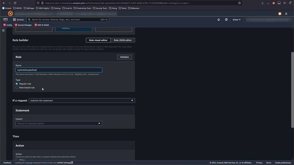
Task: Open the Inspect option dropdown
Action: tap(59, 123)
